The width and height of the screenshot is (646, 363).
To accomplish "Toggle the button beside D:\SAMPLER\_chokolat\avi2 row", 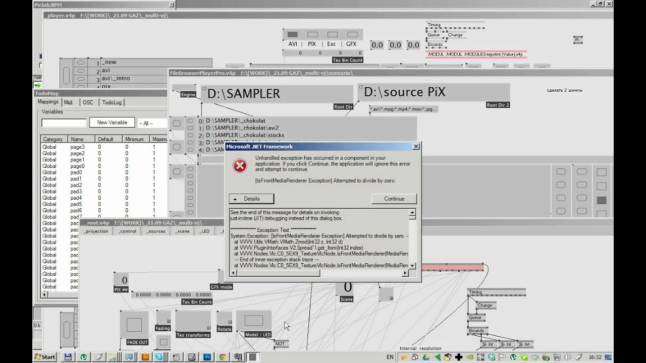I will (190, 128).
